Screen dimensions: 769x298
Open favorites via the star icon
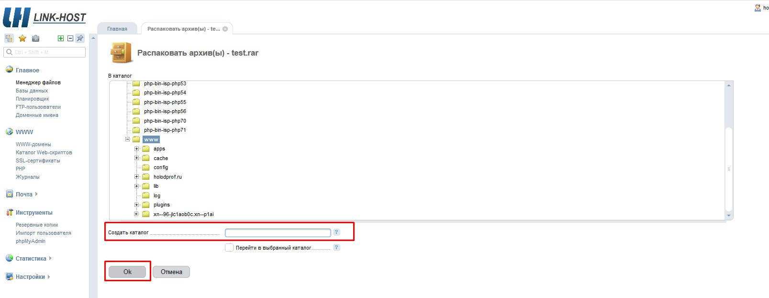22,38
